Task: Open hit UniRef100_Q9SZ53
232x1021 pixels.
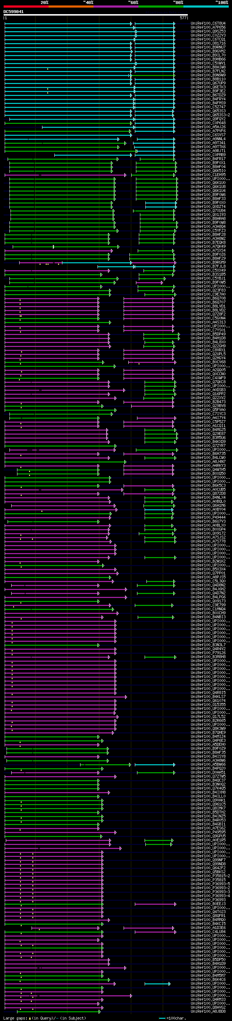Action: pos(208,31)
